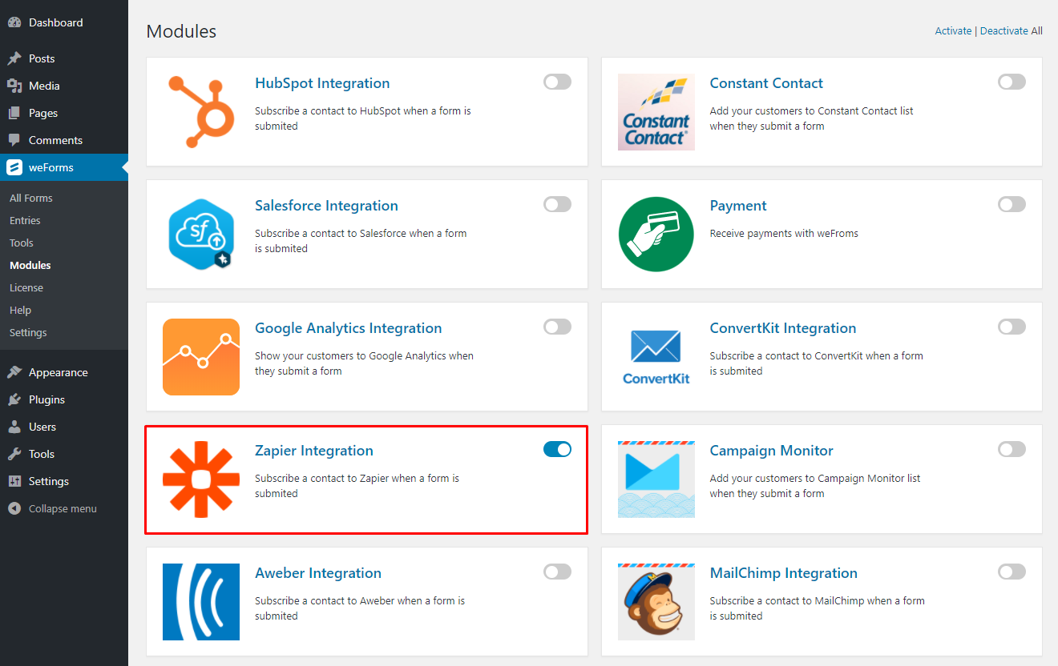Image resolution: width=1058 pixels, height=666 pixels.
Task: Turn on the Payment module toggle
Action: point(1012,204)
